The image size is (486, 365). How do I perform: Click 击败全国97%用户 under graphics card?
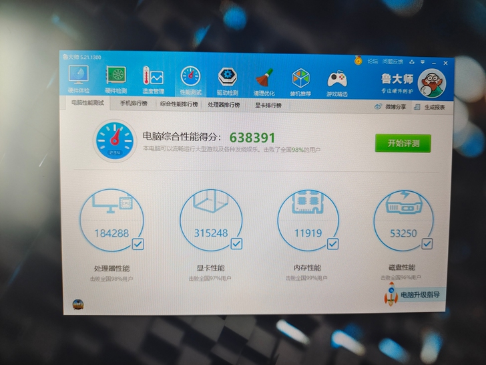click(x=210, y=278)
